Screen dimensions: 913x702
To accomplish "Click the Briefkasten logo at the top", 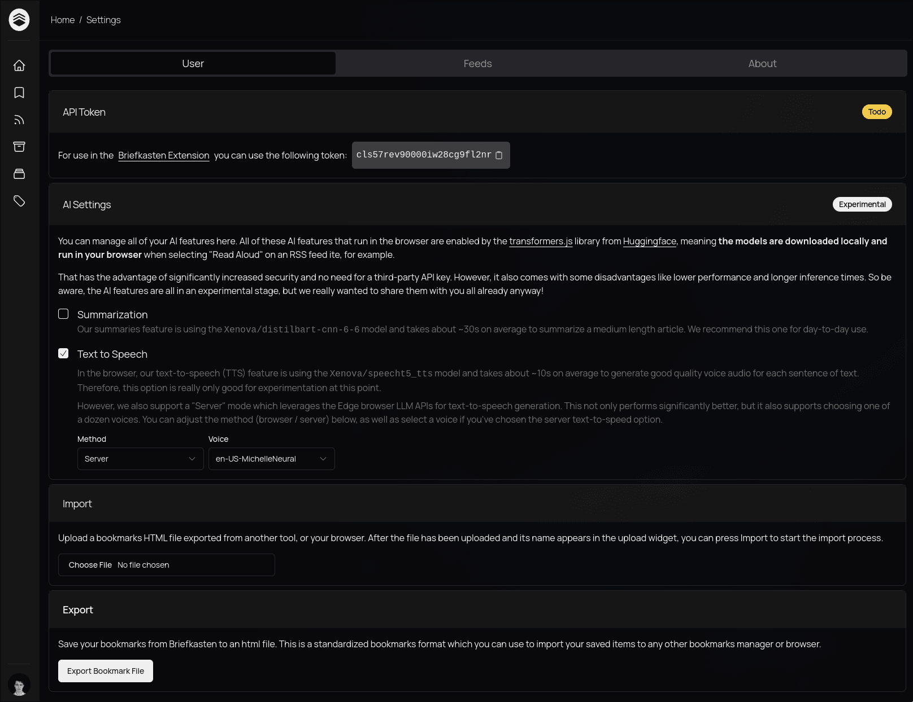I will point(19,20).
